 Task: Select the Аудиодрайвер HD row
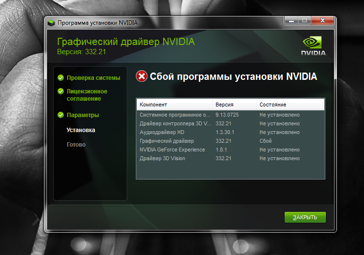point(231,132)
